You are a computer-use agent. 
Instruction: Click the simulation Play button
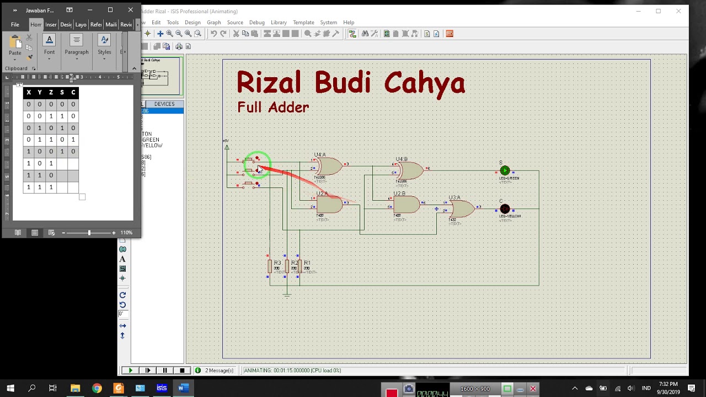point(131,371)
